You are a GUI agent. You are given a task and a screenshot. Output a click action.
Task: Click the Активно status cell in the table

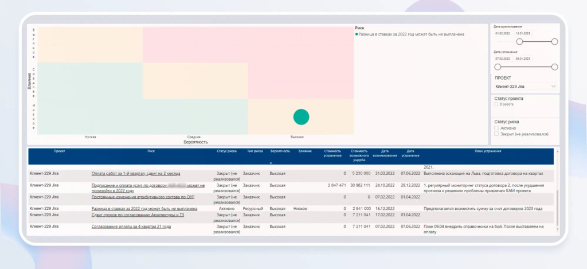click(227, 209)
